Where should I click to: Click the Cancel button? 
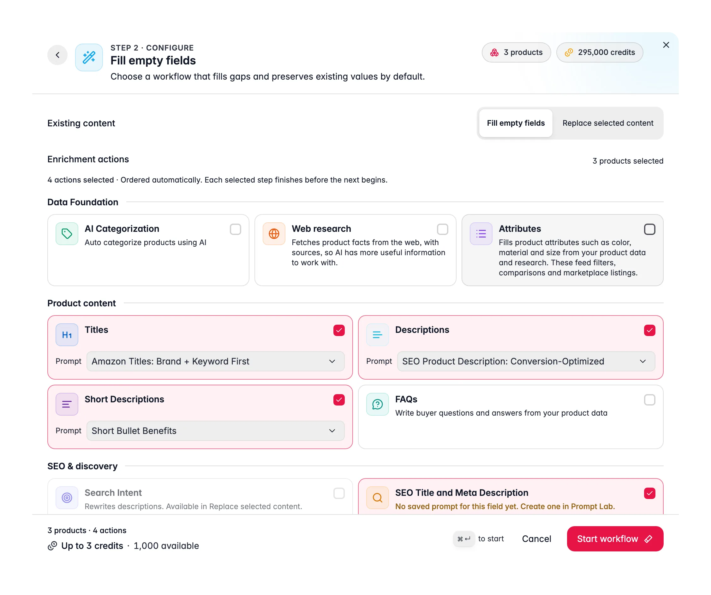536,538
